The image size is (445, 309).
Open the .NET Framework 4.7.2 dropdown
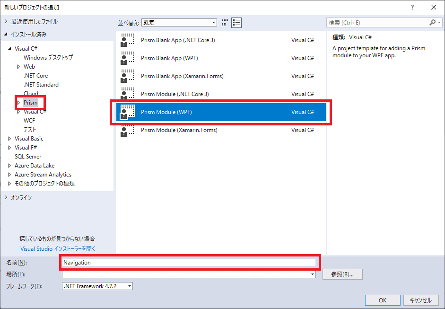[x=97, y=286]
